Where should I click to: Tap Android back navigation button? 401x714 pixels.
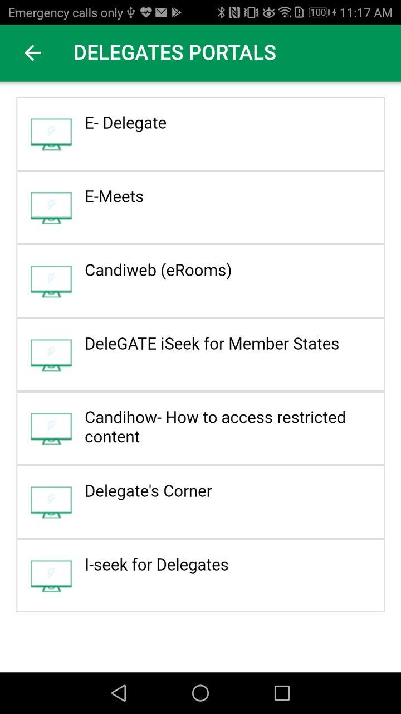coord(119,693)
